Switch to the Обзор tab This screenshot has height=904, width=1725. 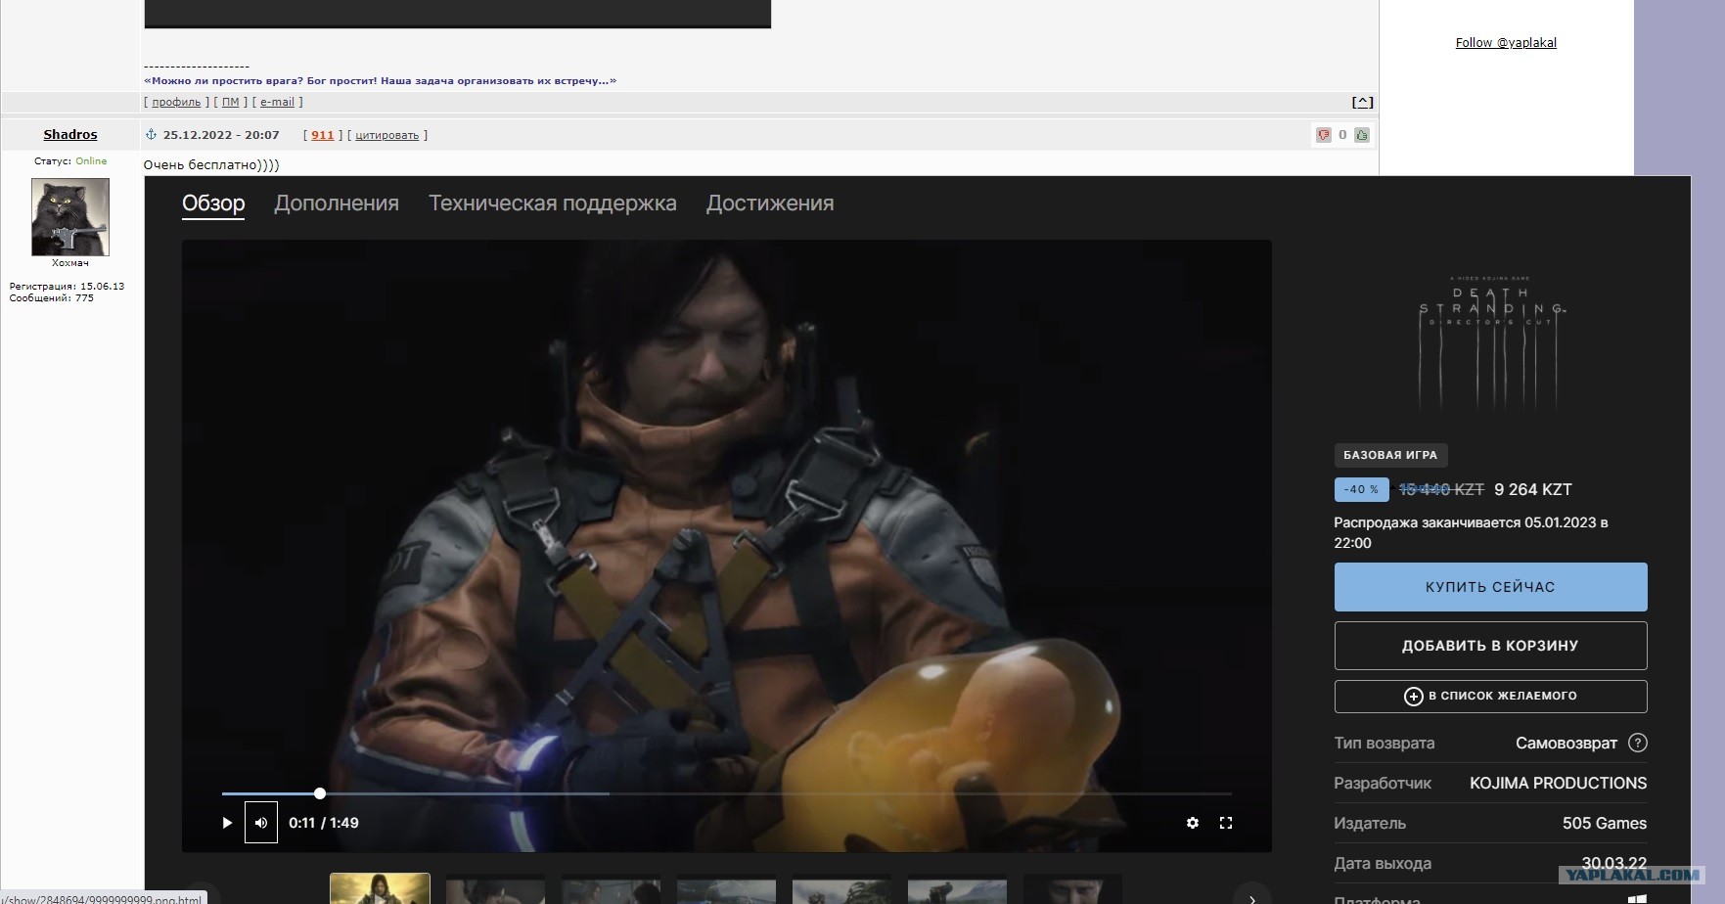click(213, 203)
